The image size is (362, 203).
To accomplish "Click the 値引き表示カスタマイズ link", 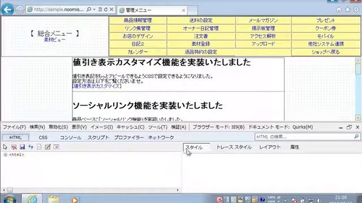I will (x=97, y=86).
